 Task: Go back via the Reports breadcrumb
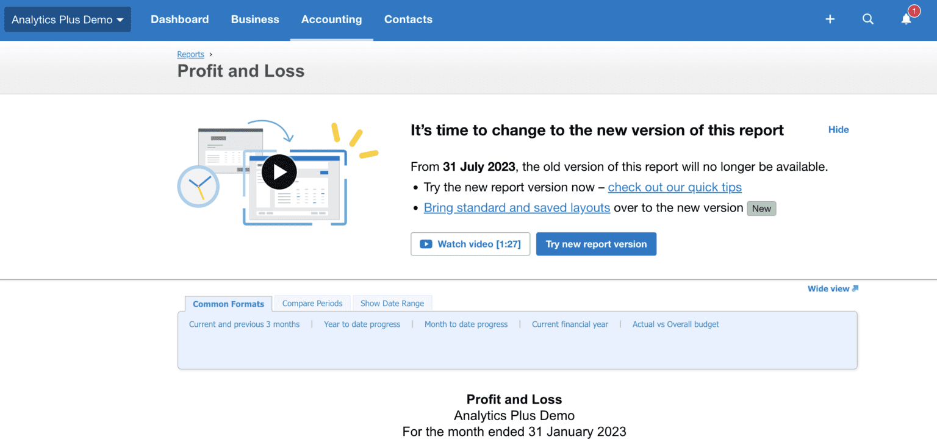tap(190, 54)
